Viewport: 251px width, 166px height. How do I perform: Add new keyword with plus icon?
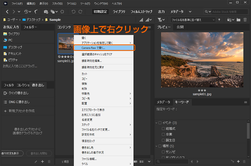238,161
